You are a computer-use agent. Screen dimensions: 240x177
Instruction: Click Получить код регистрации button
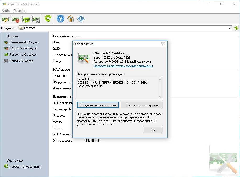click(x=98, y=105)
